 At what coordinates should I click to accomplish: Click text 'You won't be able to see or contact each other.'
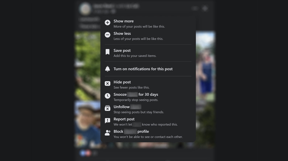[148, 137]
